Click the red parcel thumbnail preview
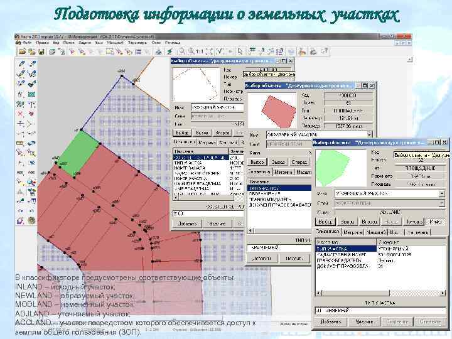Screen dimensions: 452x339 [x=272, y=110]
